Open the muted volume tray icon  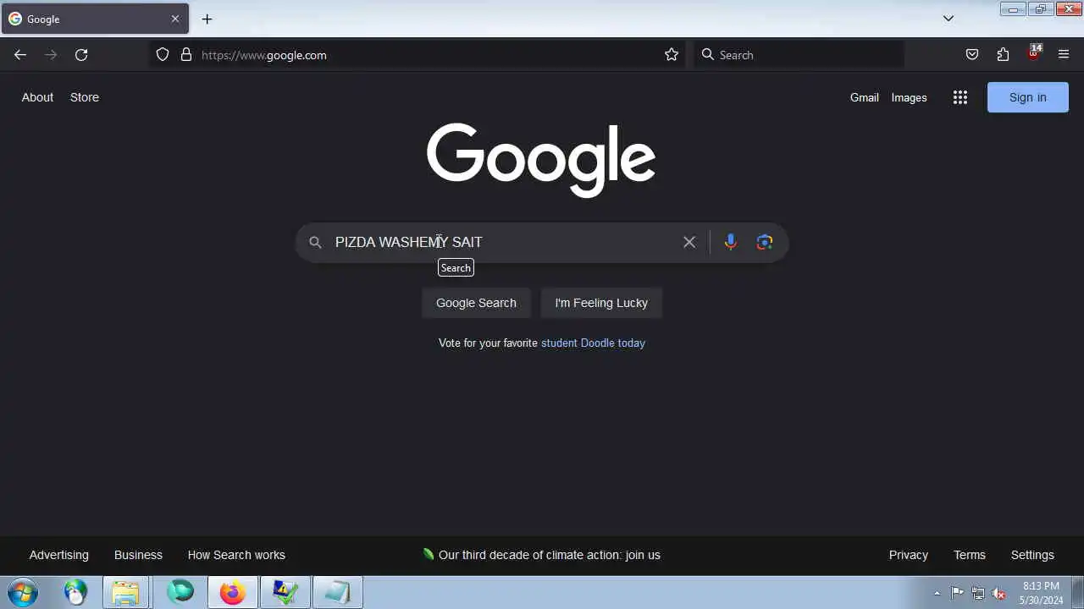[999, 593]
